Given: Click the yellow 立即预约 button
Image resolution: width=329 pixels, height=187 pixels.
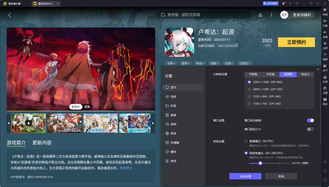Looking at the screenshot, I should (x=297, y=42).
